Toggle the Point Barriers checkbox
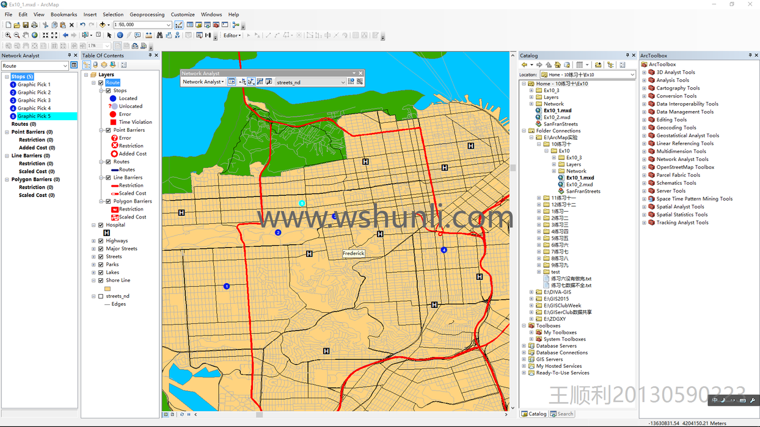 pos(108,131)
